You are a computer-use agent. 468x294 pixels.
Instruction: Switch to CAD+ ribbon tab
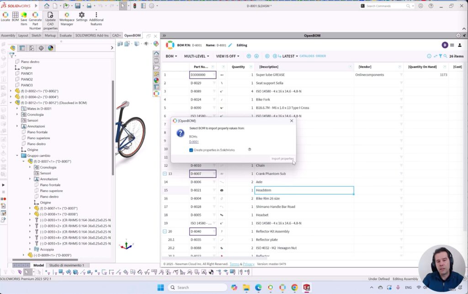(x=117, y=35)
